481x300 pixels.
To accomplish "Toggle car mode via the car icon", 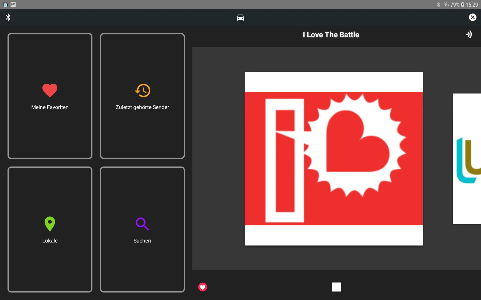I will pyautogui.click(x=240, y=17).
